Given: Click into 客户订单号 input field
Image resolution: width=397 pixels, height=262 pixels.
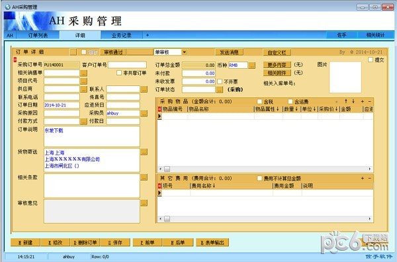Looking at the screenshot, I should pos(127,65).
